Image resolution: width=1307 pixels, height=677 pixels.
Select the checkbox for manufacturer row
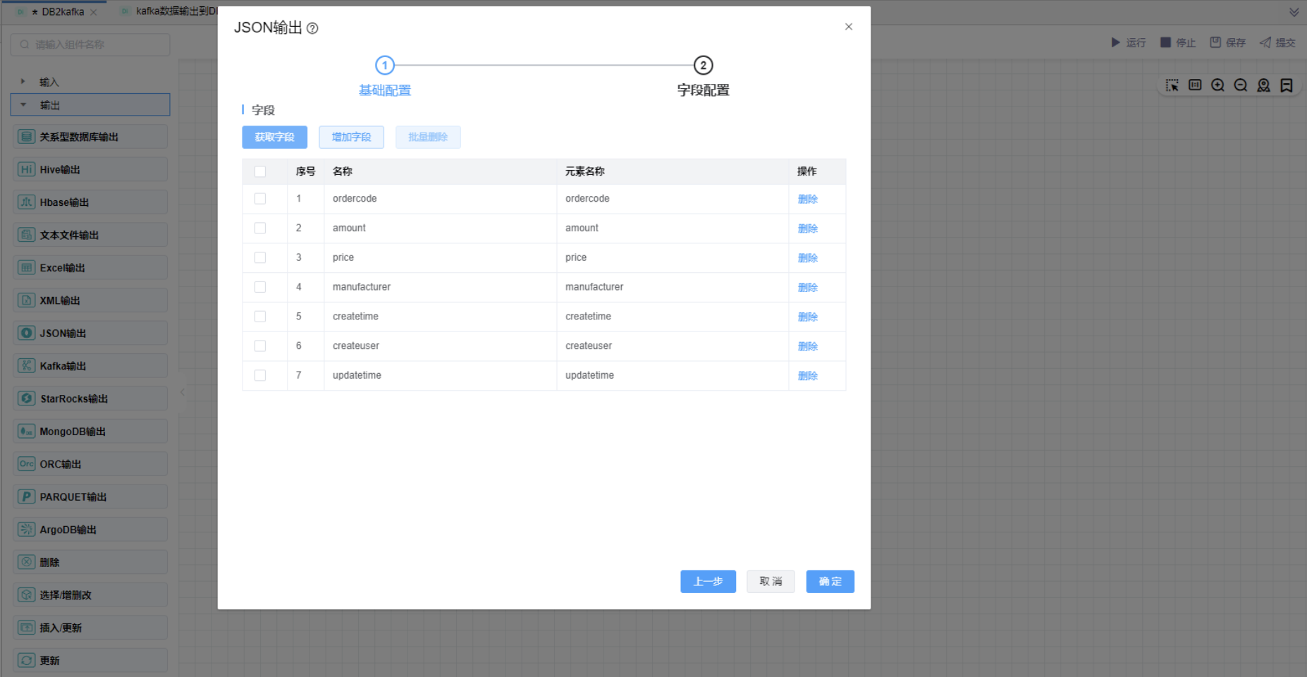(260, 287)
